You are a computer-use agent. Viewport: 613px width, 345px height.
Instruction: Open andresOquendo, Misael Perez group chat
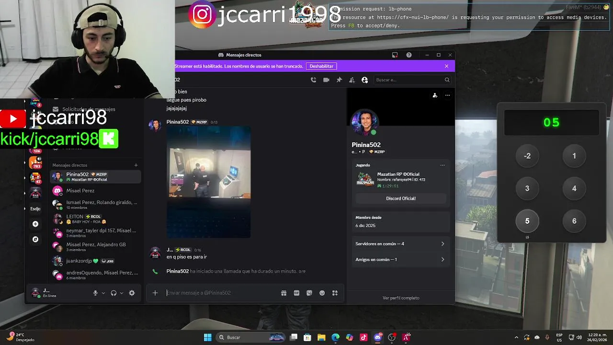[96, 275]
